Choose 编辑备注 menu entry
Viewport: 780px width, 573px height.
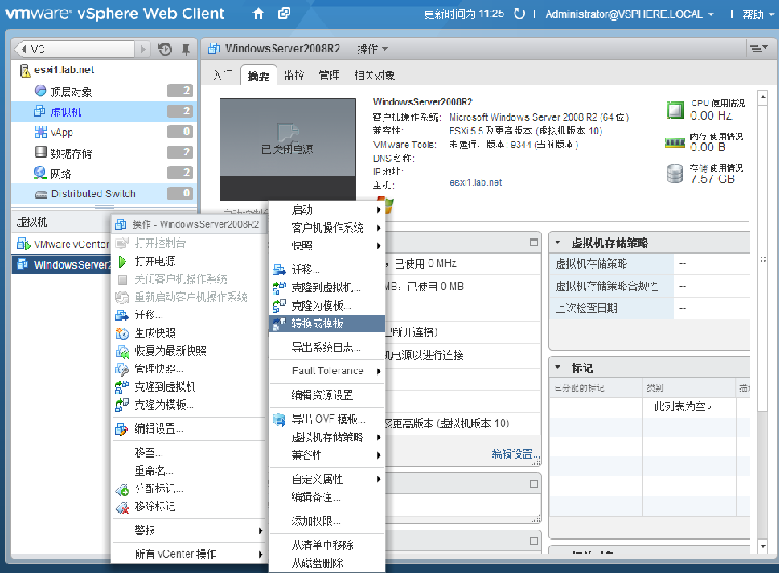point(326,497)
